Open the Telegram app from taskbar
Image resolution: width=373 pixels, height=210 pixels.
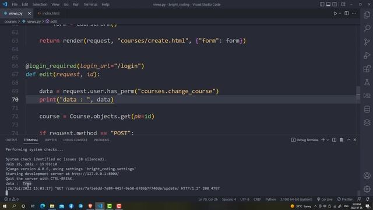(80, 206)
